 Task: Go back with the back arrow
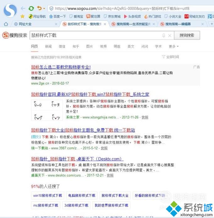[x=23, y=8]
